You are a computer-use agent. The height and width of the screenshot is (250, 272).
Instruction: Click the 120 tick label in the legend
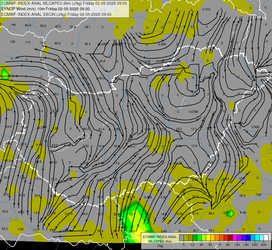click(x=237, y=245)
